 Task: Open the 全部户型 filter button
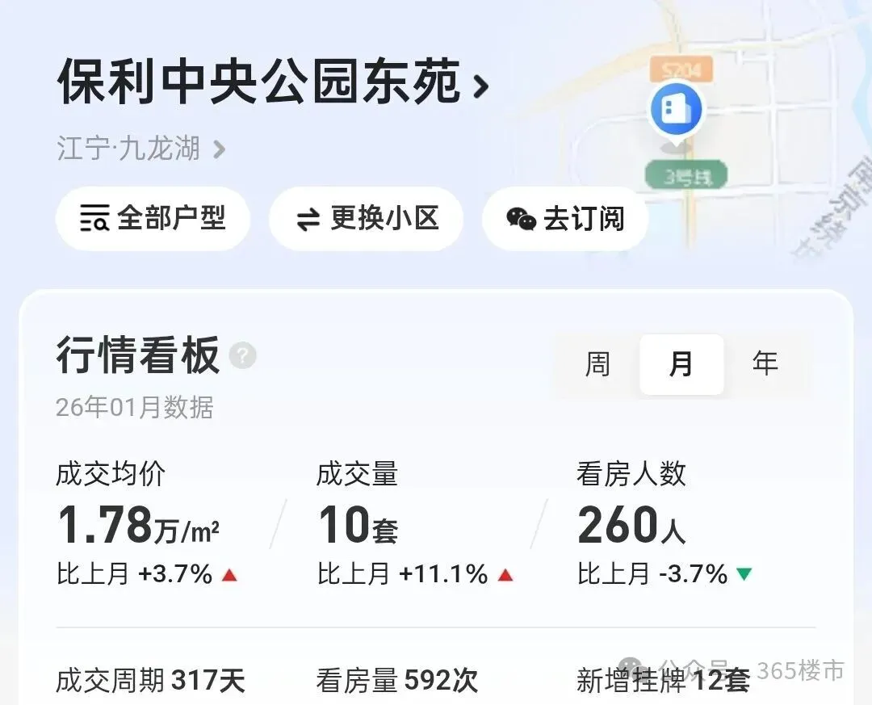pos(153,219)
